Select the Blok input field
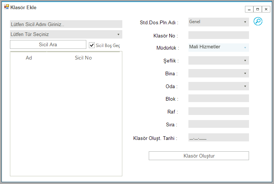This screenshot has width=274, height=184. pos(219,98)
